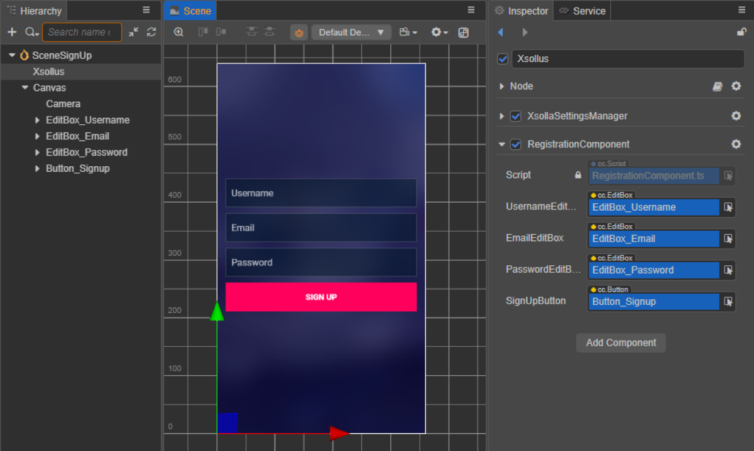Click the Inspector lock icon
The image size is (754, 451).
741,32
